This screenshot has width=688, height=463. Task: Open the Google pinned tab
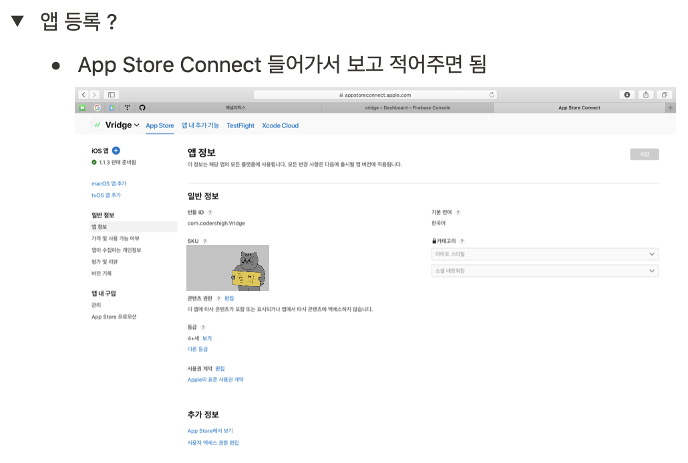(97, 107)
